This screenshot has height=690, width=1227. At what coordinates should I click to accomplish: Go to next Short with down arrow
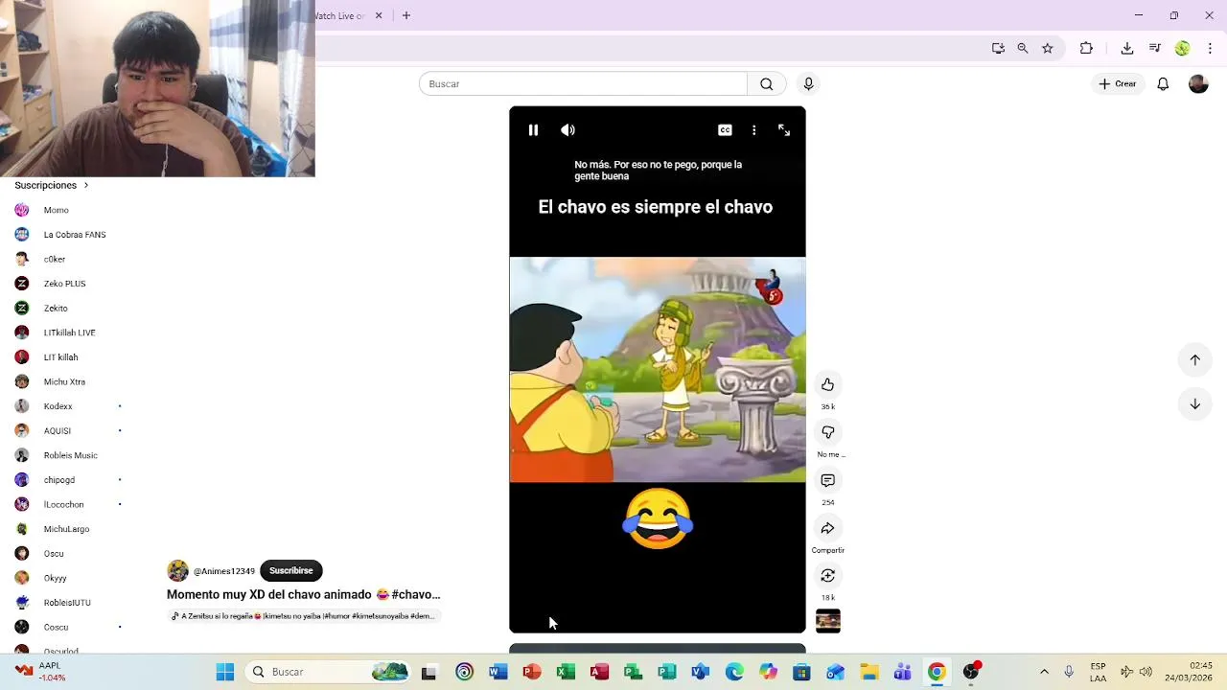pos(1194,403)
